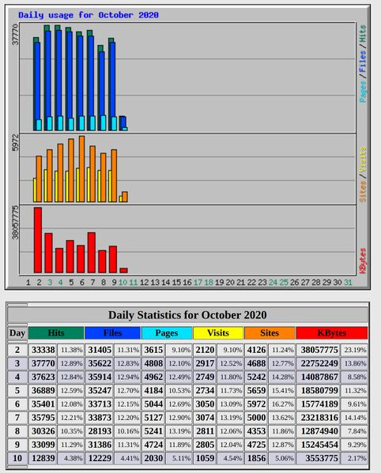This screenshot has width=381, height=473.
Task: Select the Day 9 row label in the table
Action: 17,445
